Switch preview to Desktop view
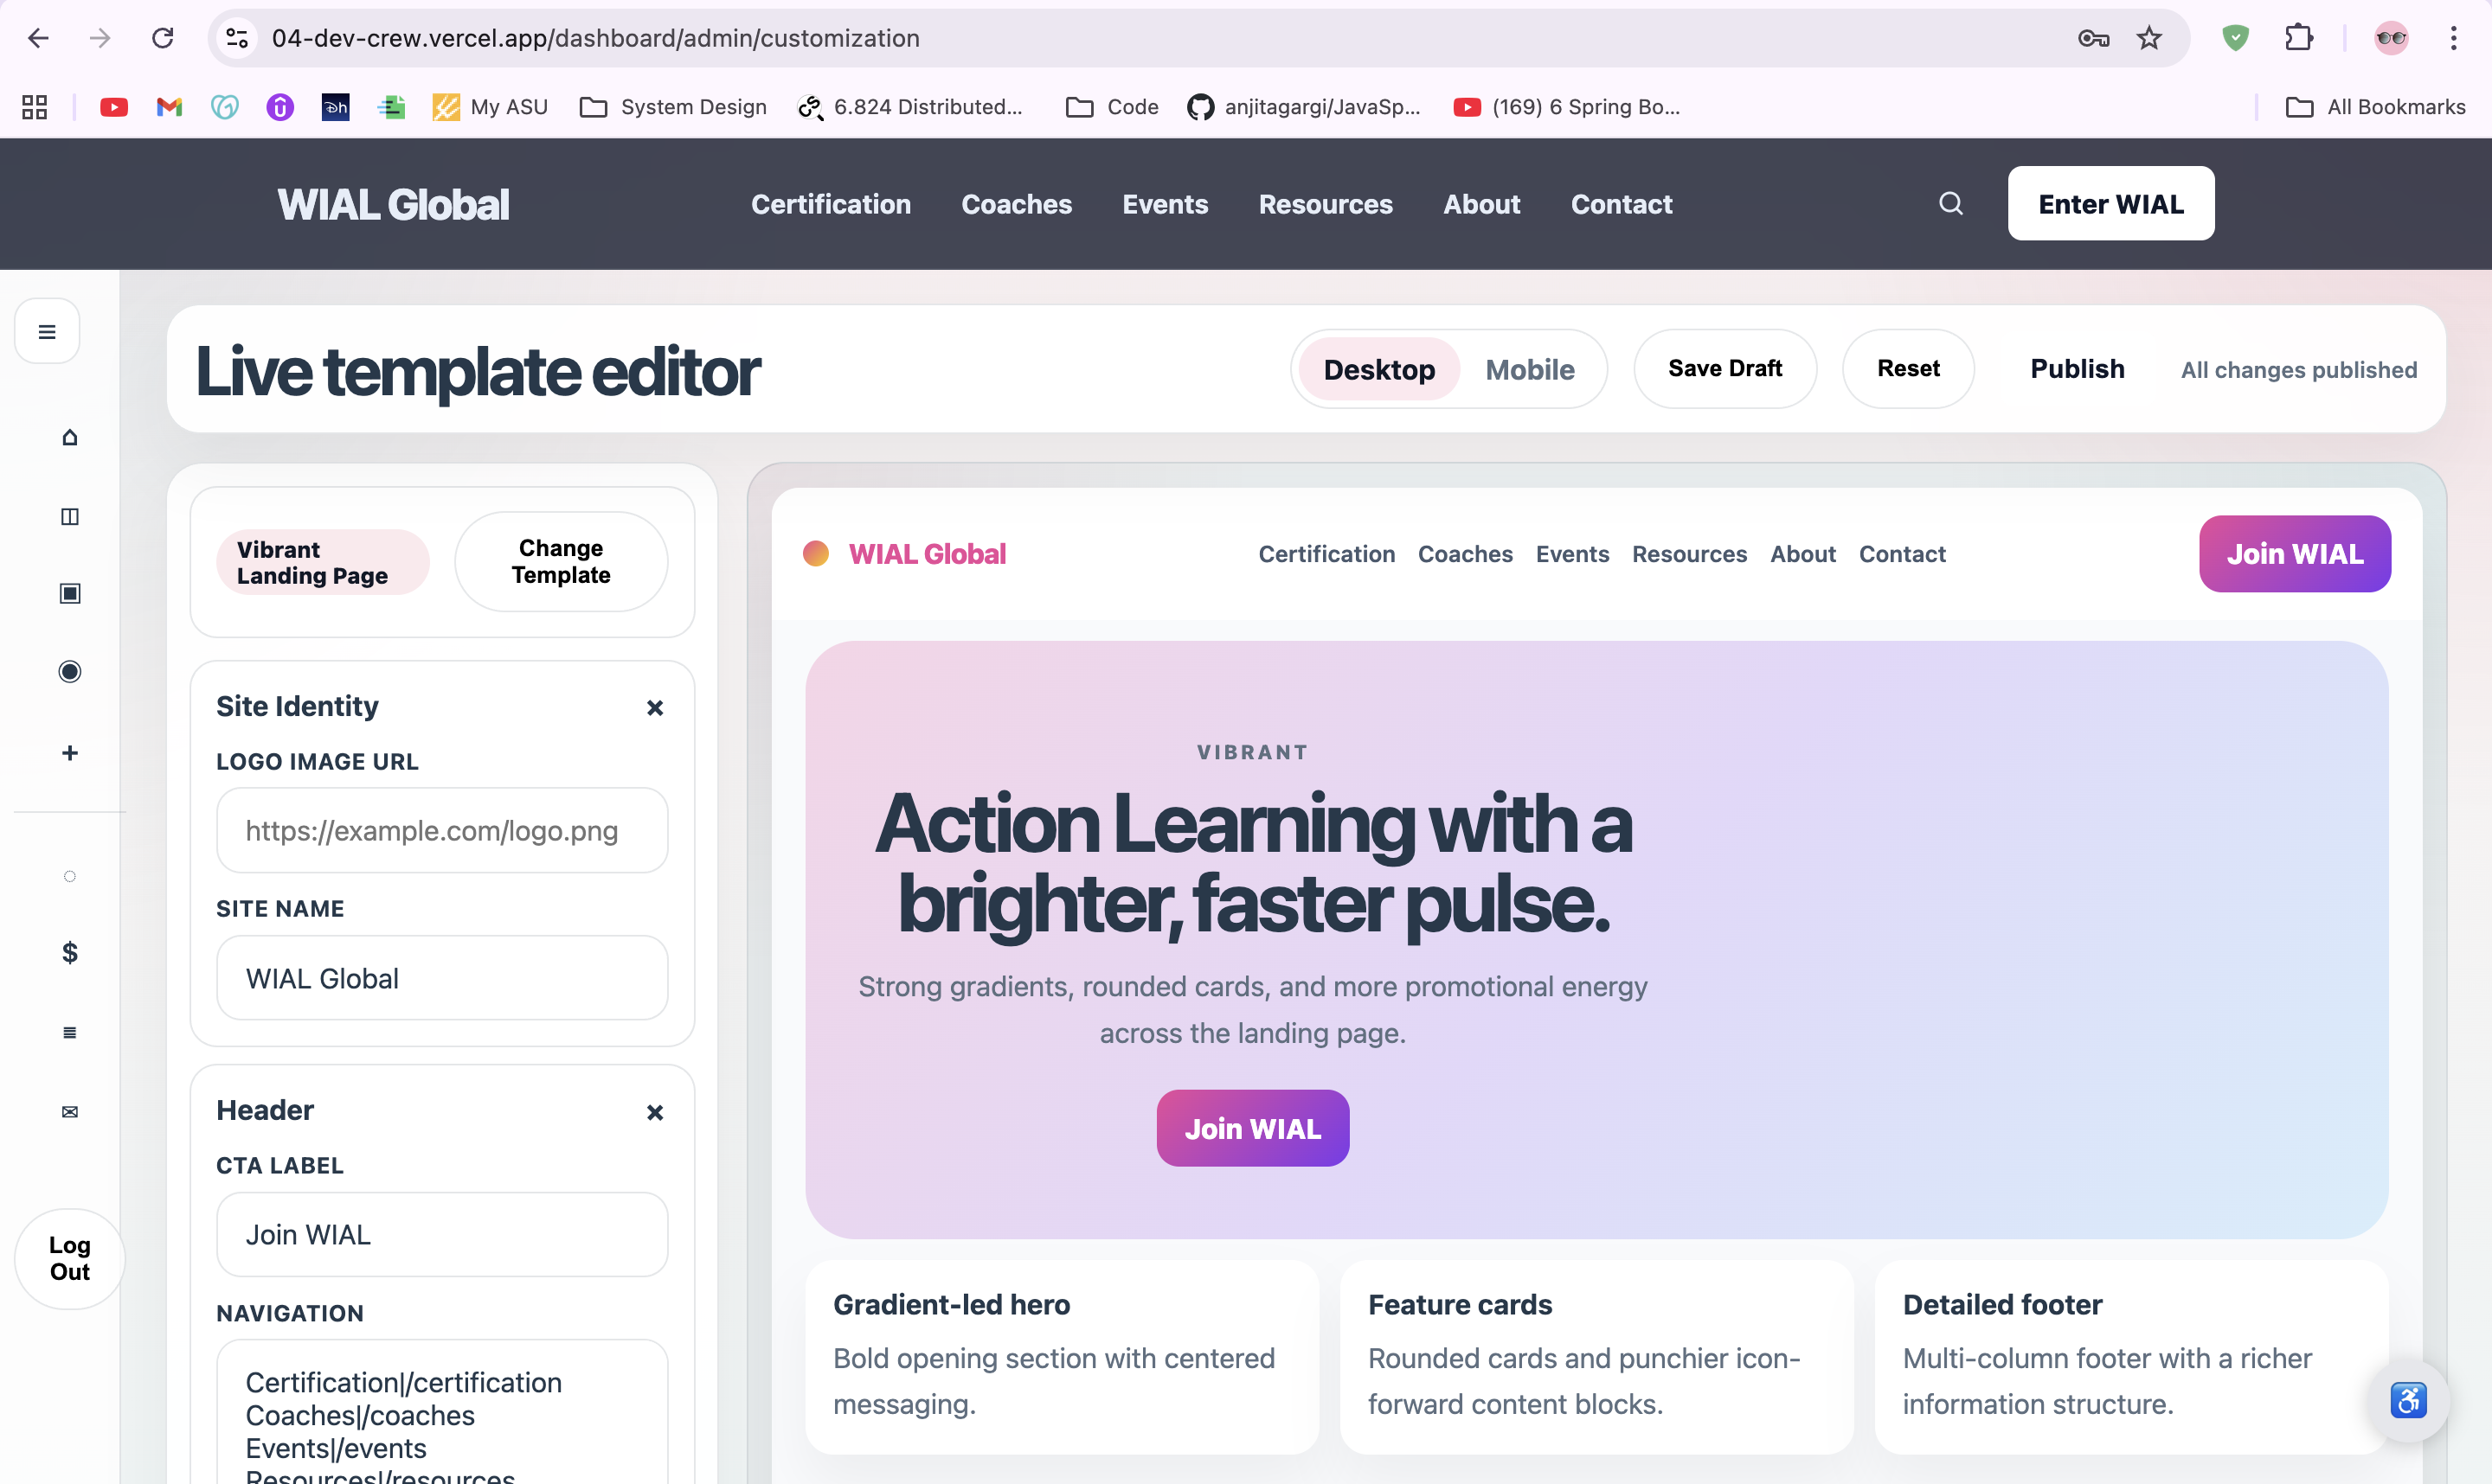Image resolution: width=2492 pixels, height=1484 pixels. point(1378,369)
